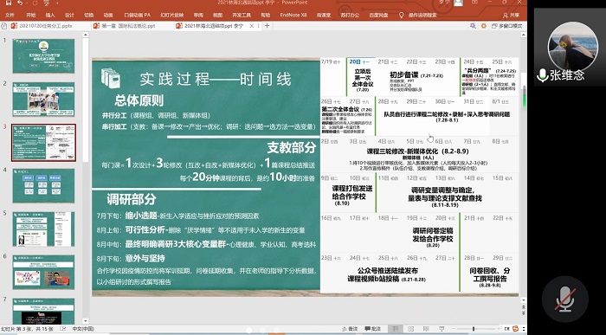
Task: Switch to Normal view in status bar
Action: pos(396,328)
